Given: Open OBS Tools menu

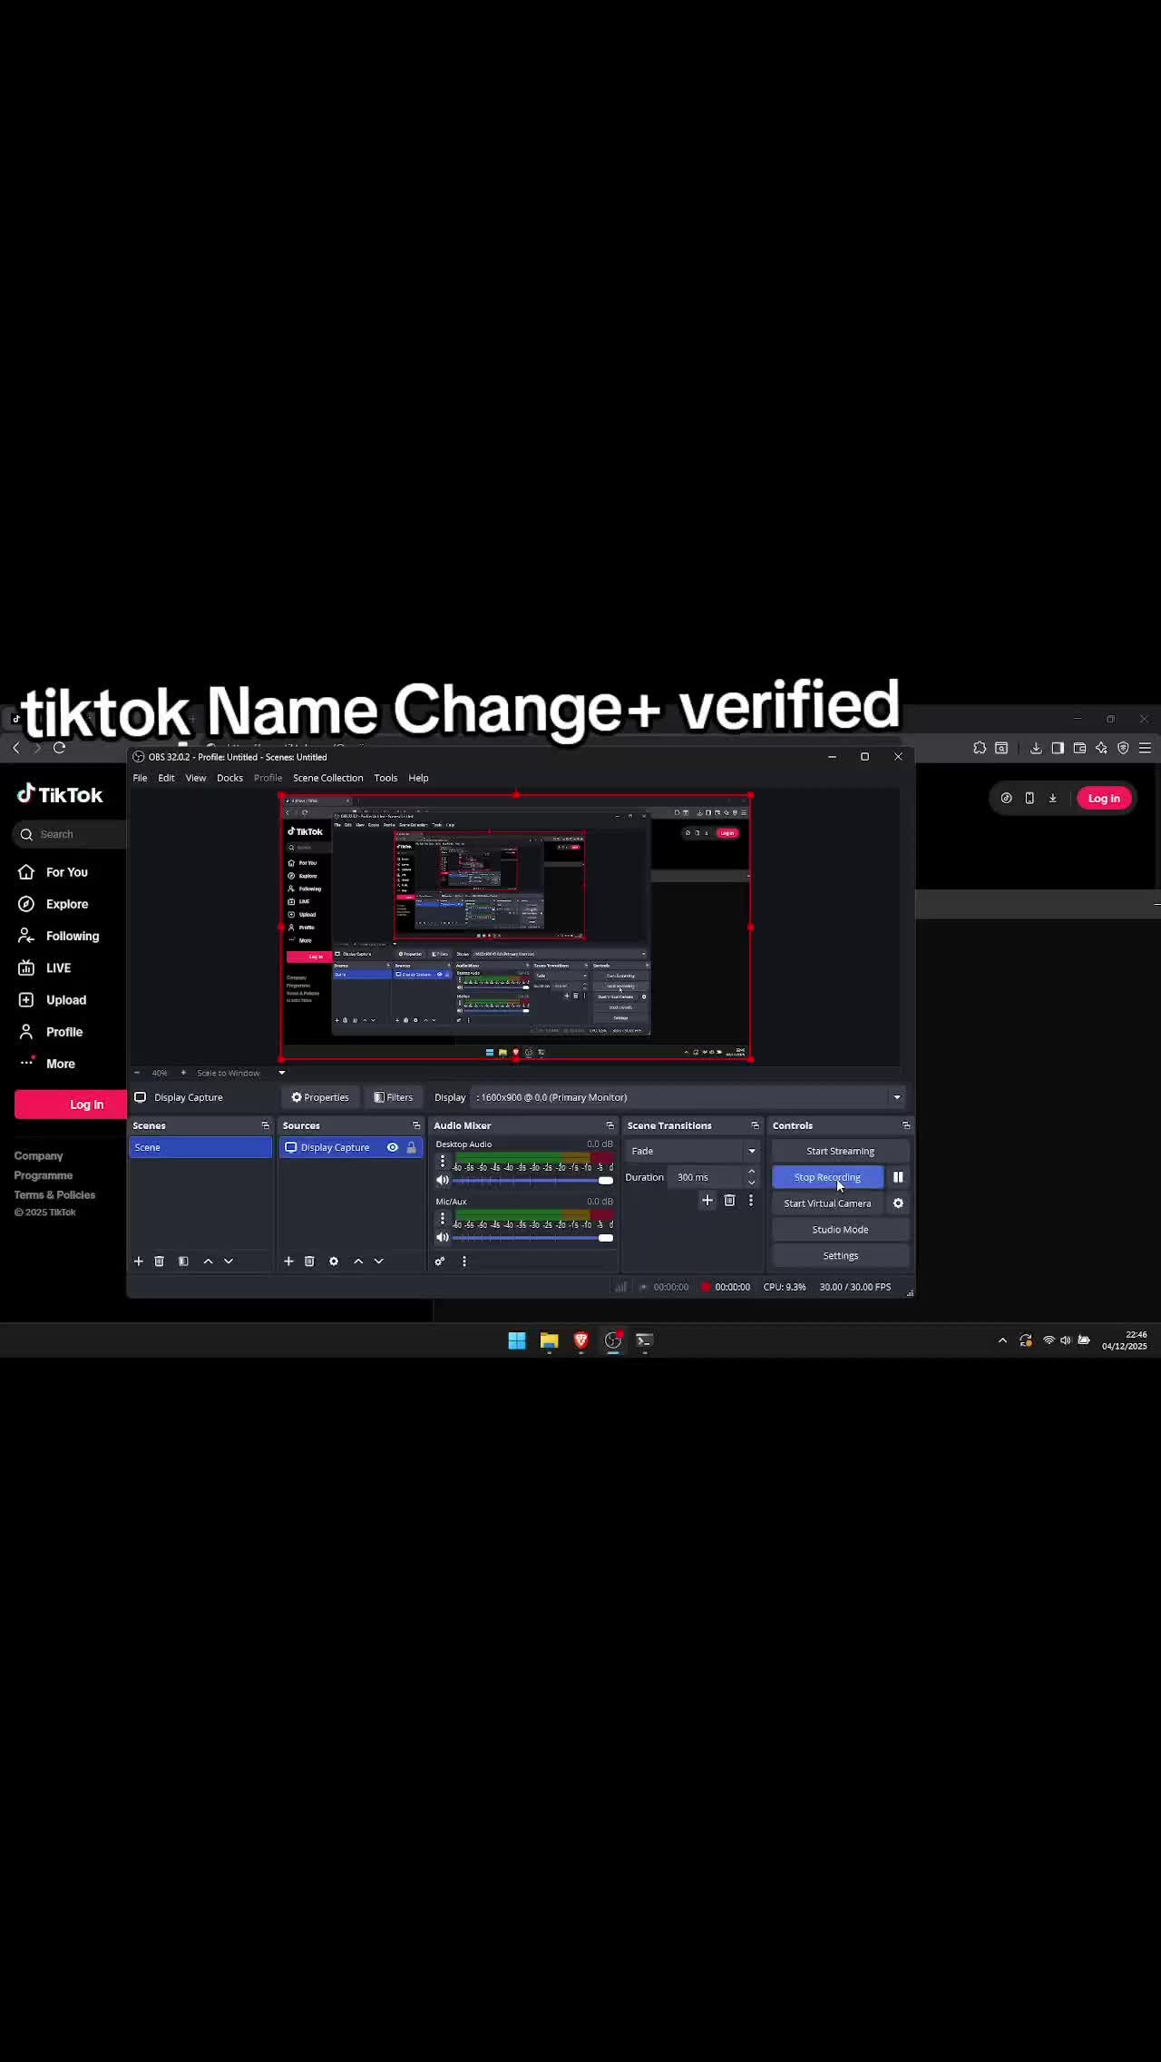Looking at the screenshot, I should point(385,778).
